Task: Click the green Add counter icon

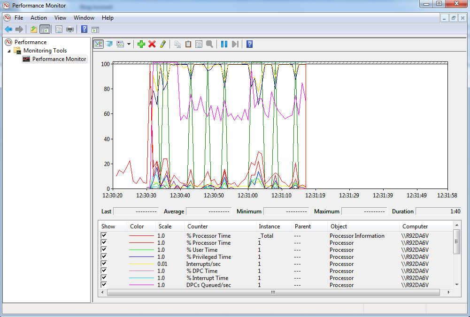Action: click(141, 44)
